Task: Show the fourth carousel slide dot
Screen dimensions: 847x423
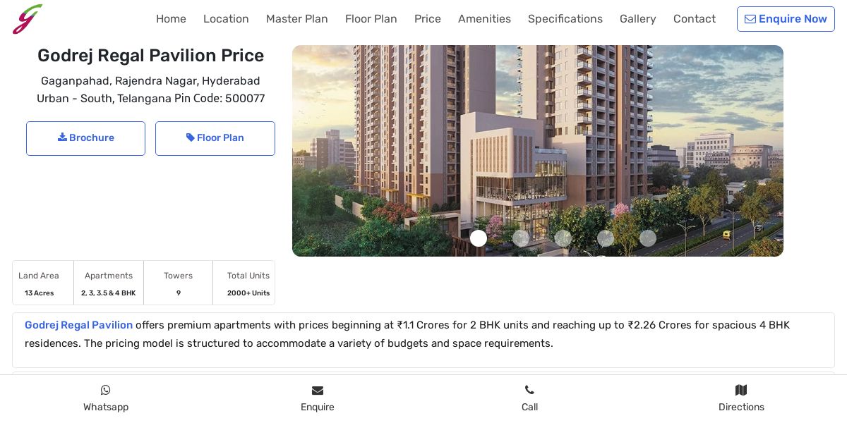Action: coord(606,238)
